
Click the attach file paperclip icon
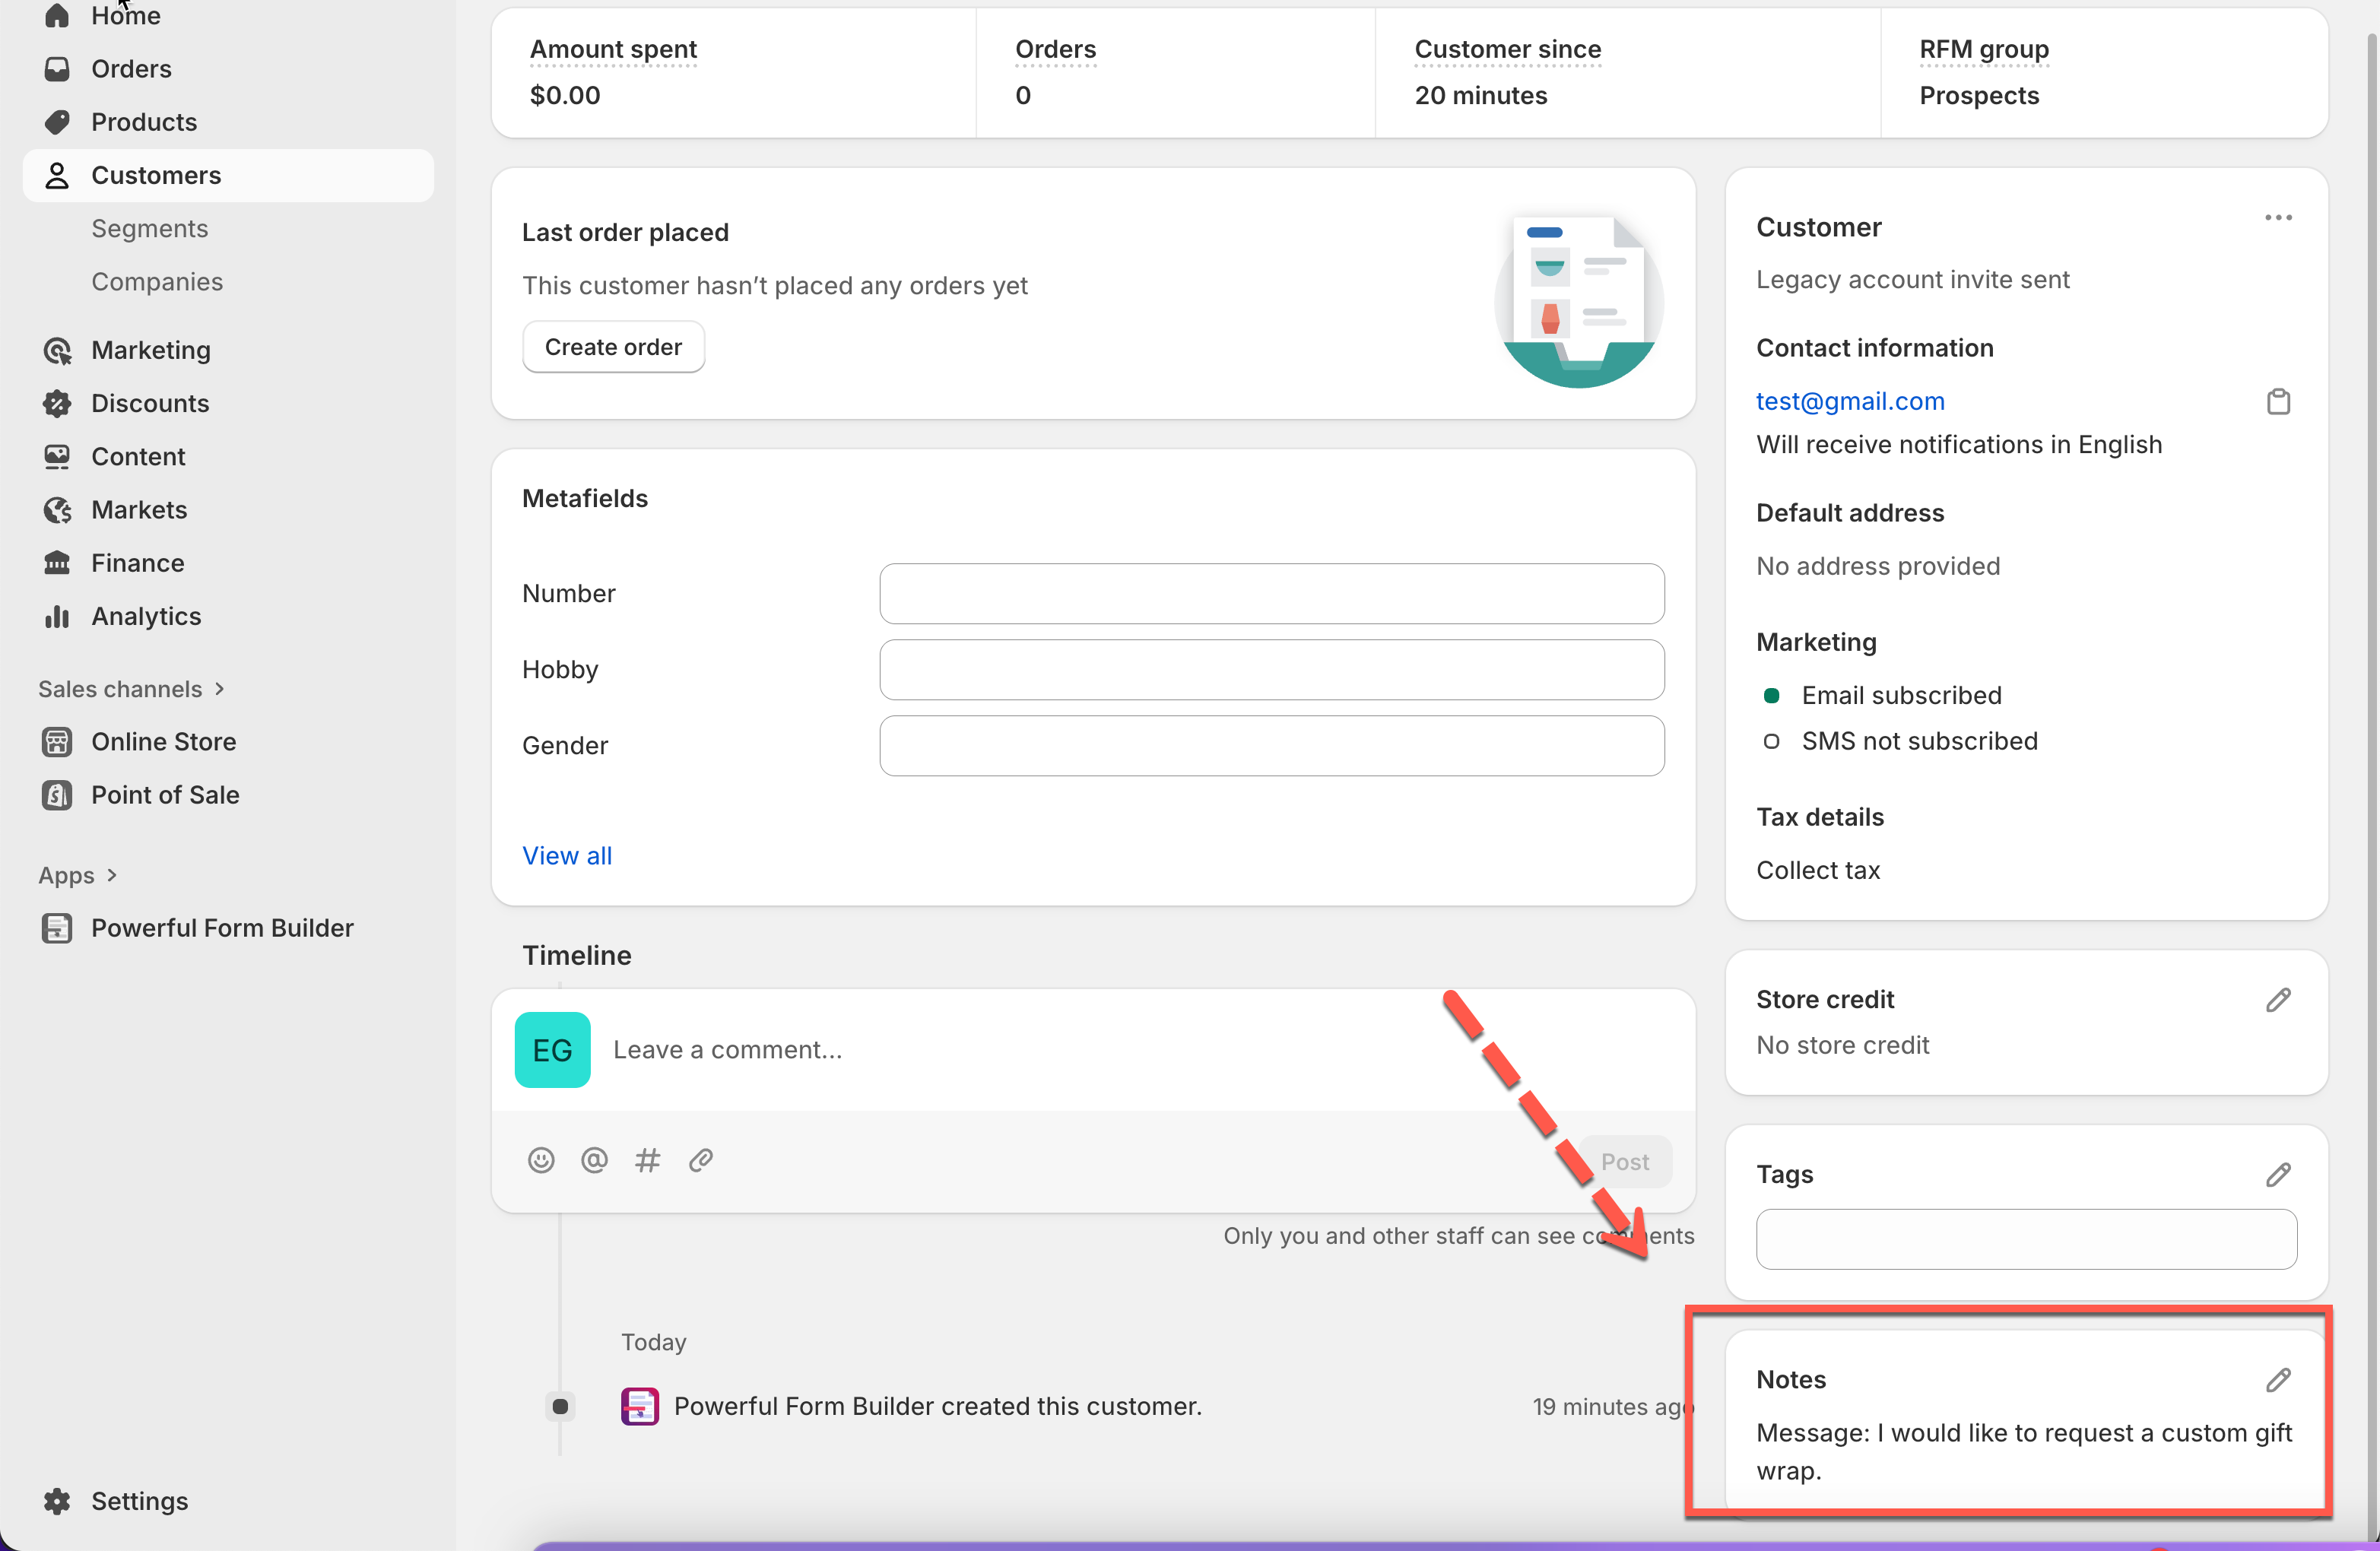click(701, 1160)
